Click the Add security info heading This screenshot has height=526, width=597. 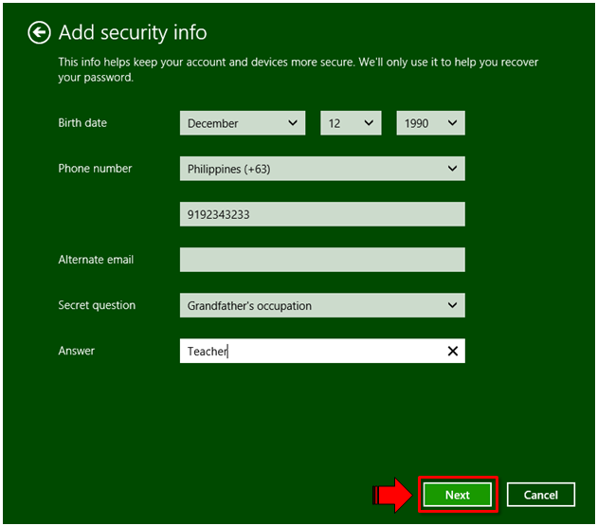133,33
